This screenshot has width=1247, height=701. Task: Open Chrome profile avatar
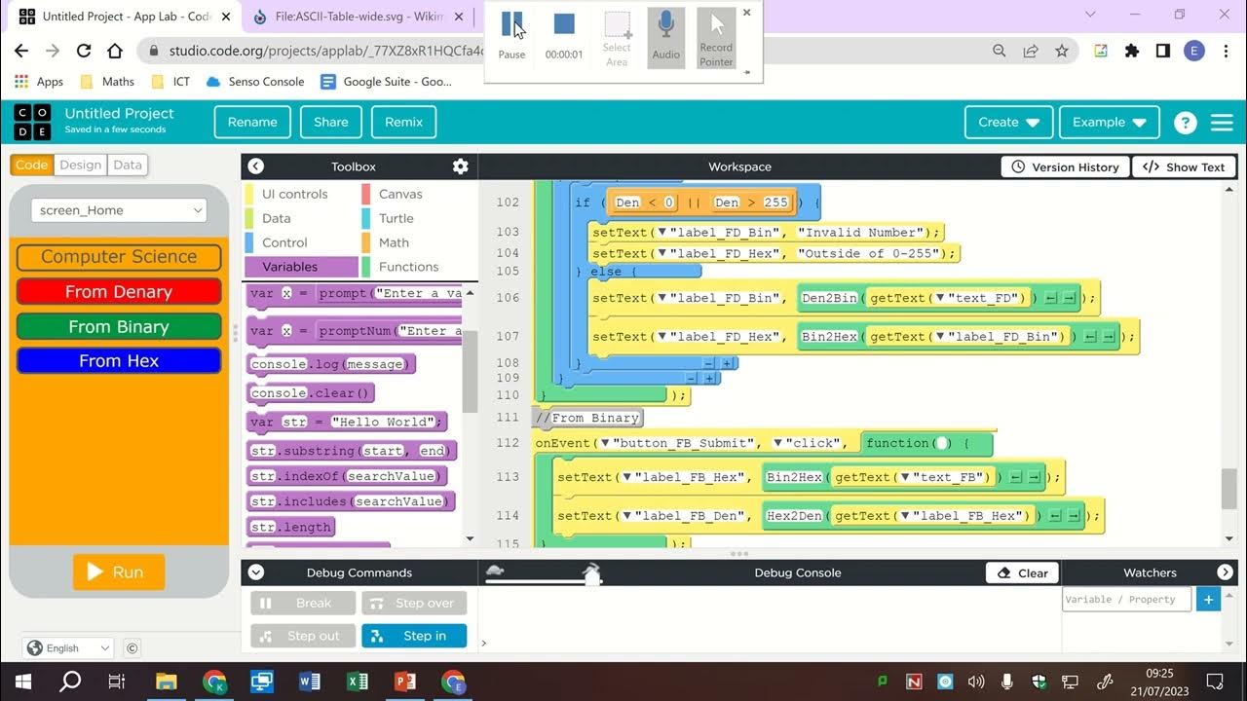pyautogui.click(x=1194, y=51)
